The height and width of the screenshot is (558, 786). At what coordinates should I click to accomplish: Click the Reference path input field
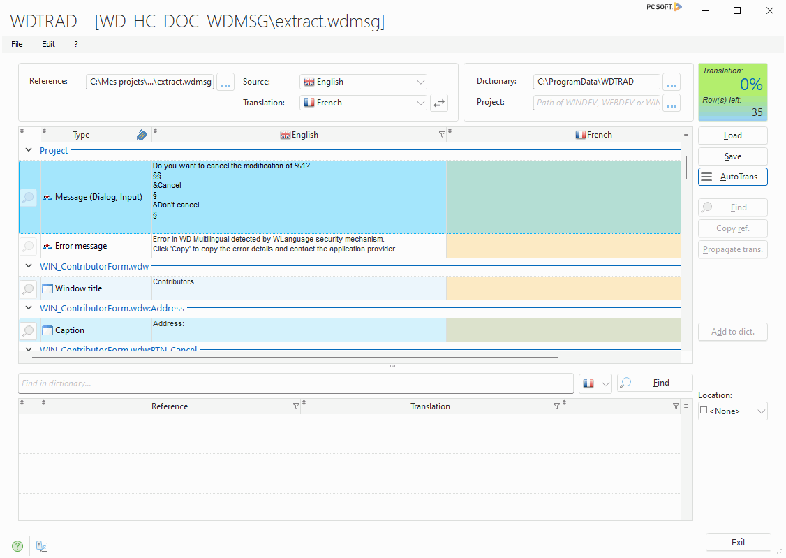(150, 82)
